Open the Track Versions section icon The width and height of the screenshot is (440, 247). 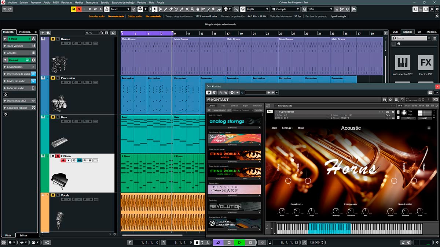tap(33, 46)
